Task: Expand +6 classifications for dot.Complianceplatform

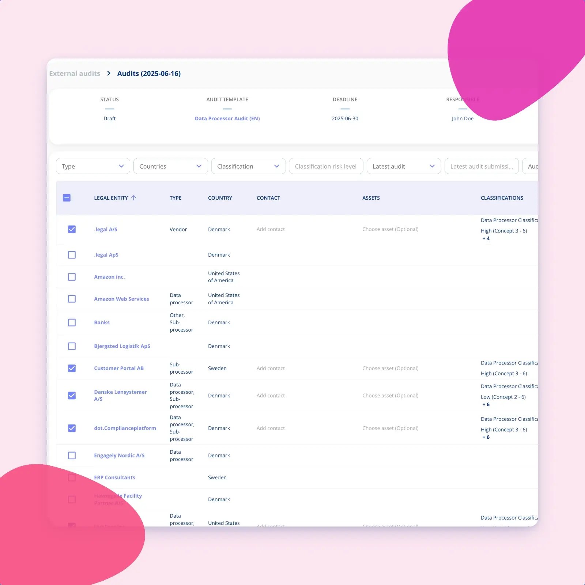Action: (x=486, y=437)
